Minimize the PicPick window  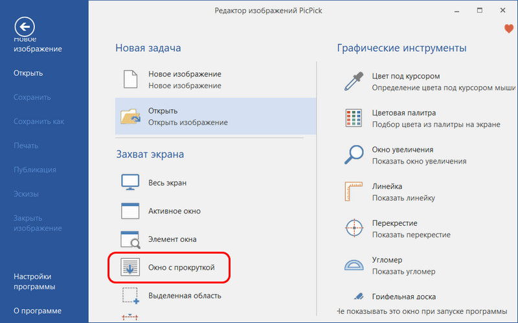[x=457, y=10]
